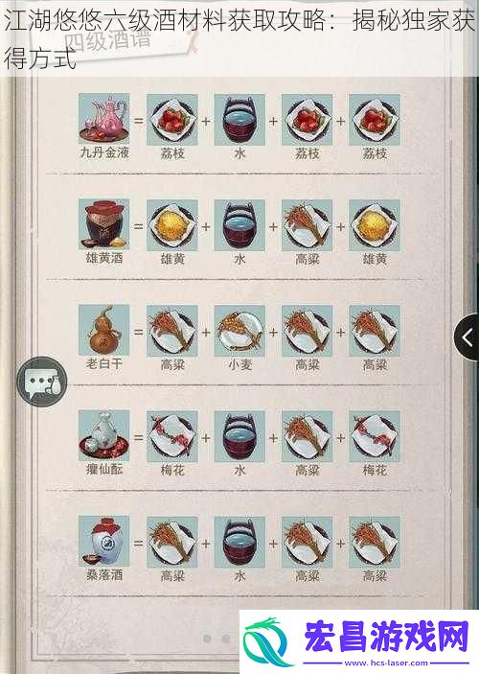Click first 雄黄 ingredient icon
The height and width of the screenshot is (674, 479).
[172, 225]
